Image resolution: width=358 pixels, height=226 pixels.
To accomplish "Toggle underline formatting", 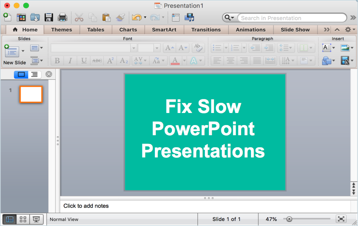I will (84, 61).
